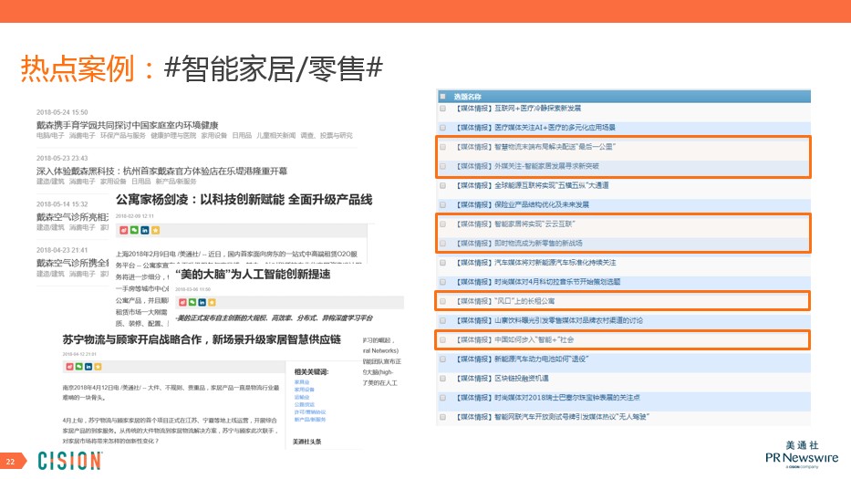Click the WeChat share icon under the 公寓家杨剑凌 article
The image size is (851, 479).
[x=134, y=230]
